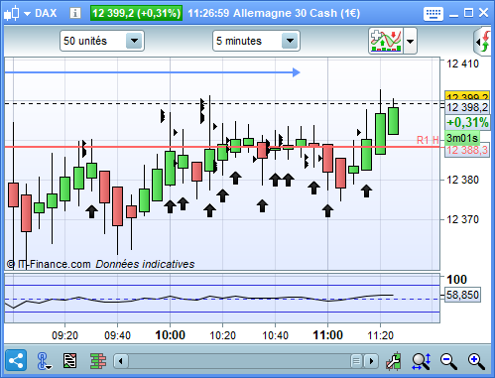Click the instrument info icon
The height and width of the screenshot is (378, 495).
coord(75,13)
